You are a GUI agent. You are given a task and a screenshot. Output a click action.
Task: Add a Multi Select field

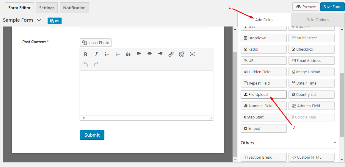(x=312, y=38)
